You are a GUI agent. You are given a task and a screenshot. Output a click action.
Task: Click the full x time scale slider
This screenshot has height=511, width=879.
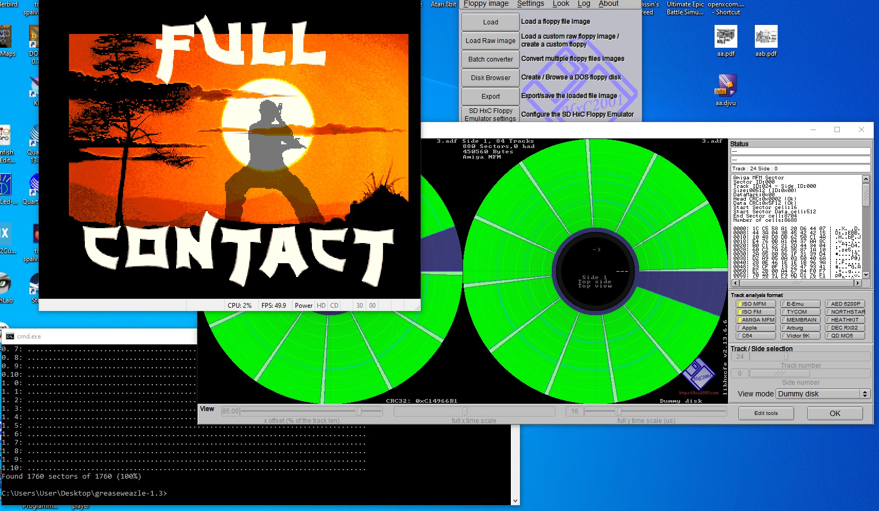click(x=475, y=411)
